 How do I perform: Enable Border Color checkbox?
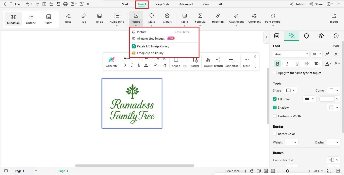(275, 134)
